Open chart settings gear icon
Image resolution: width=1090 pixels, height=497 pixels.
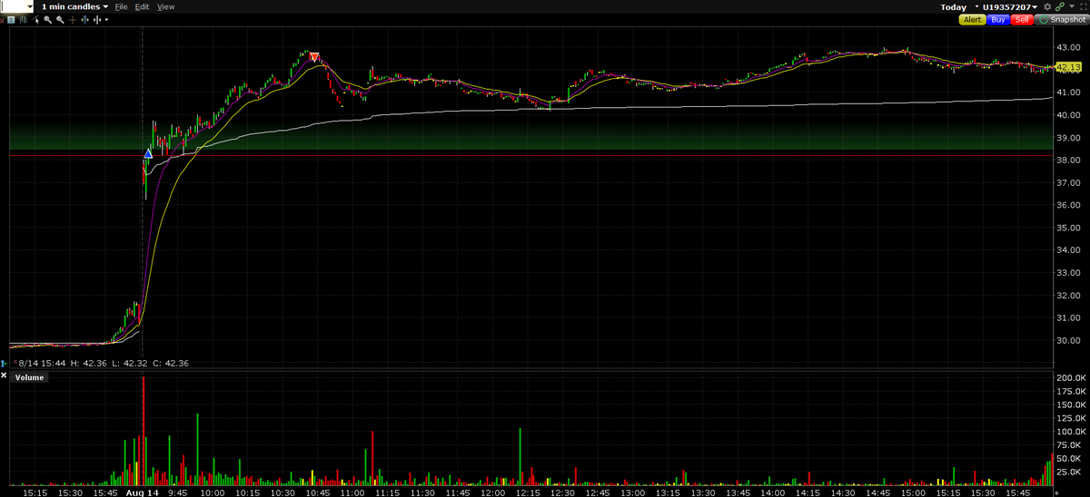point(1047,7)
